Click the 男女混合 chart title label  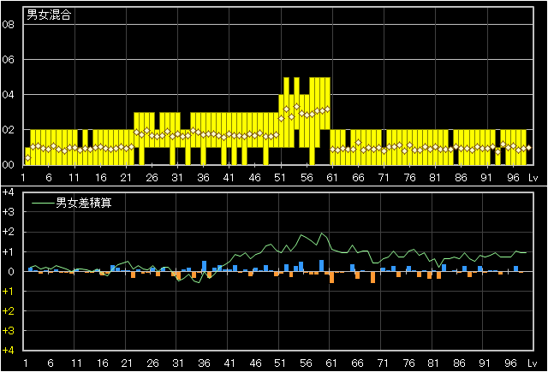tap(49, 15)
